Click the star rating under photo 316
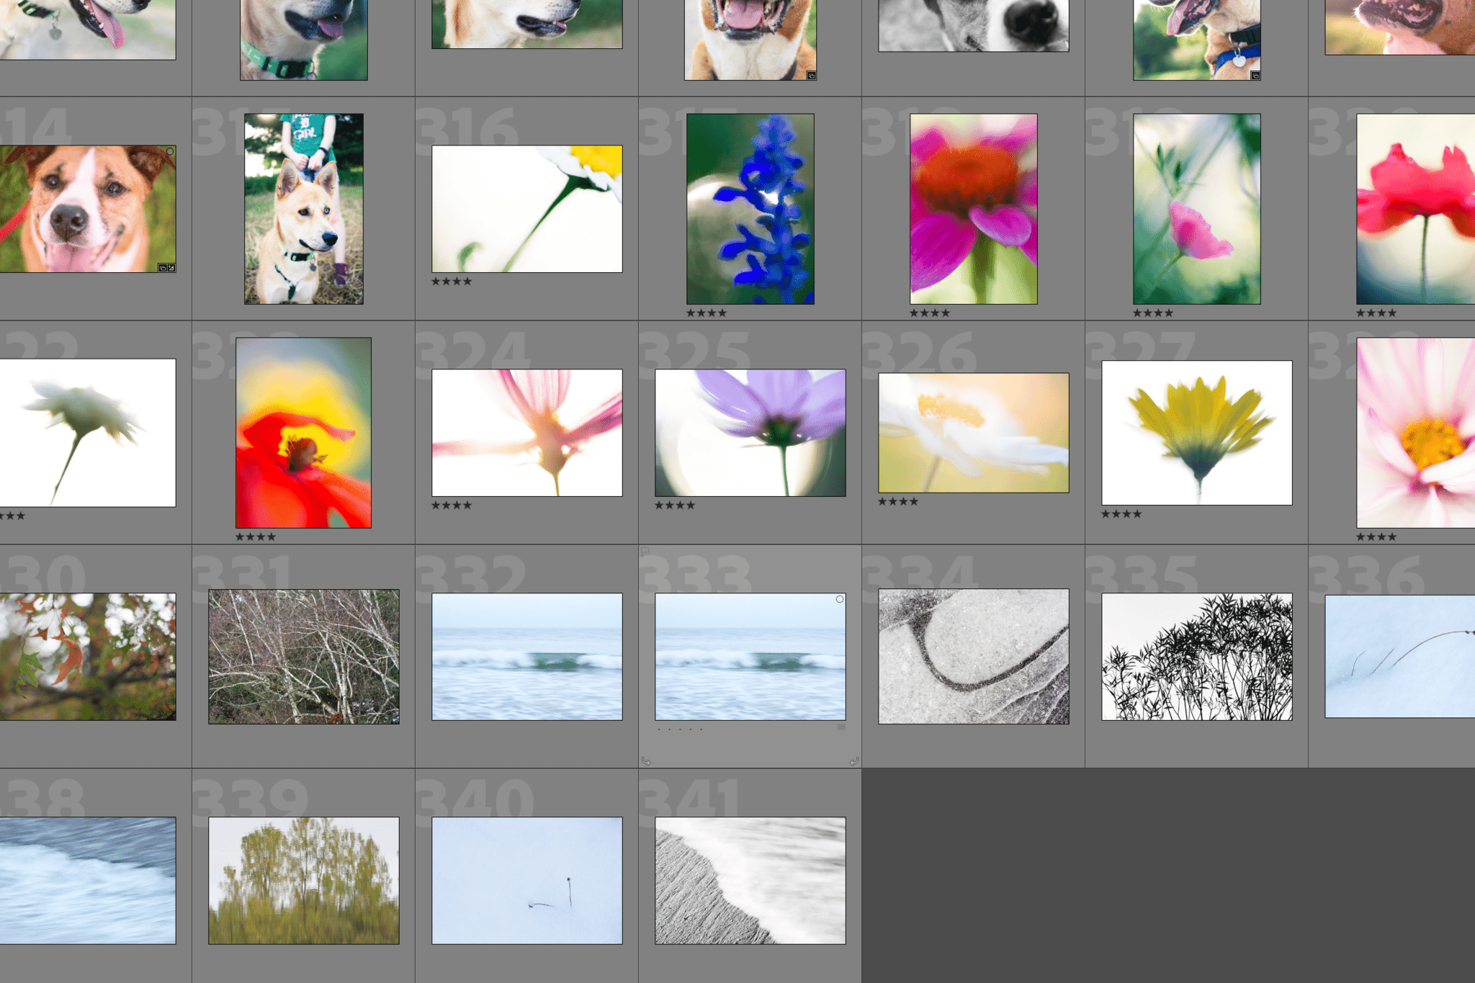1475x983 pixels. (x=452, y=282)
